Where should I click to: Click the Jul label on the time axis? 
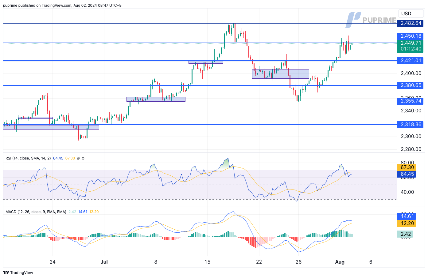(104, 262)
